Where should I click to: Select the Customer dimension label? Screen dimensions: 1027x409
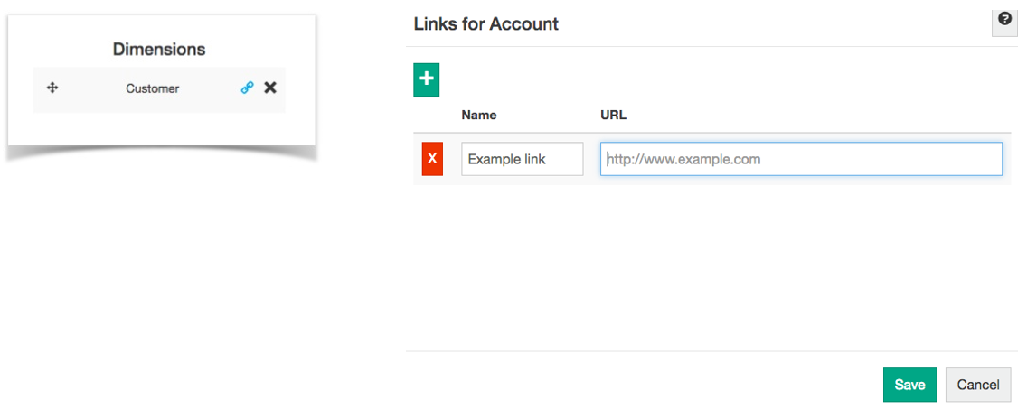point(152,88)
